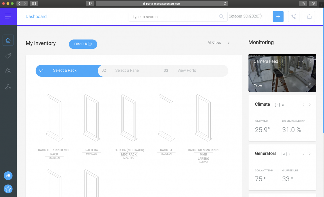Viewport: 324px width, 197px height.
Task: Click the Safari privacy shield icon
Action: (90, 4)
